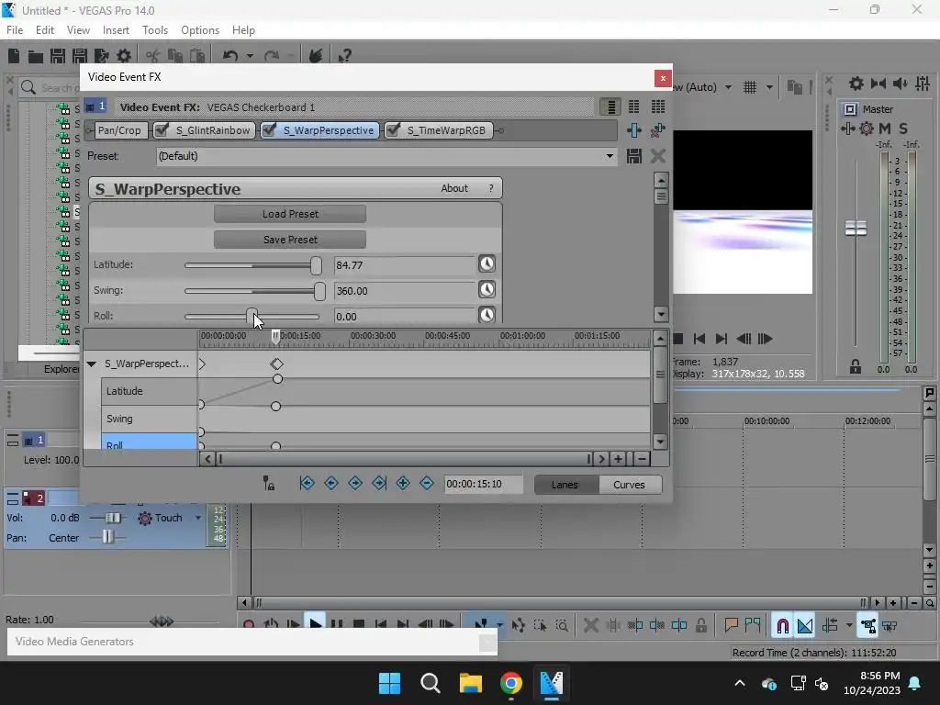Click the New project icon in the toolbar
This screenshot has width=940, height=705.
point(14,56)
